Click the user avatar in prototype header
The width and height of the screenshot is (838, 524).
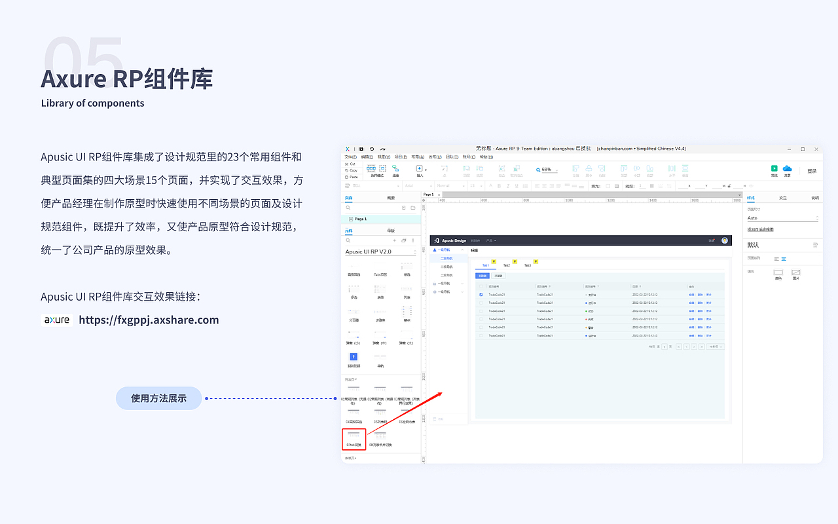pos(725,240)
